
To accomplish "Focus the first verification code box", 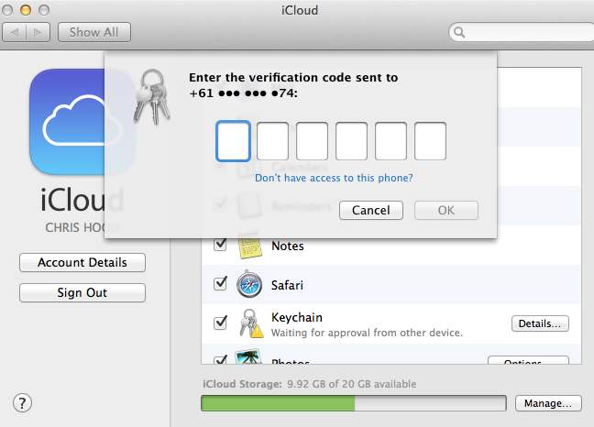I will pos(233,141).
